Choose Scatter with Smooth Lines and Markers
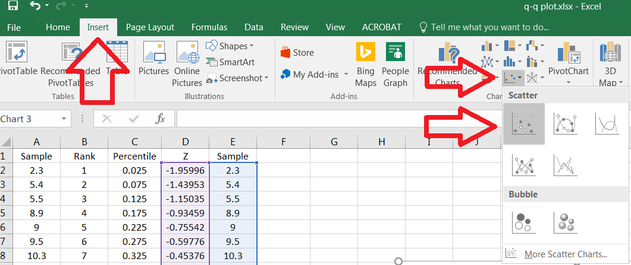 tap(565, 124)
